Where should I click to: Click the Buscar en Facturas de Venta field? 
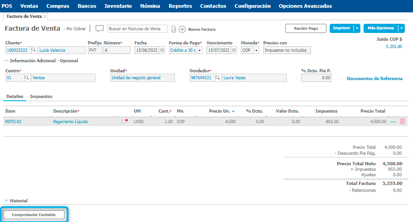(x=137, y=28)
